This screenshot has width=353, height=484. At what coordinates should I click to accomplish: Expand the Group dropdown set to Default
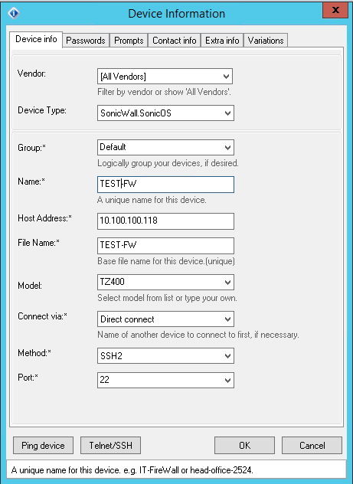[x=165, y=147]
